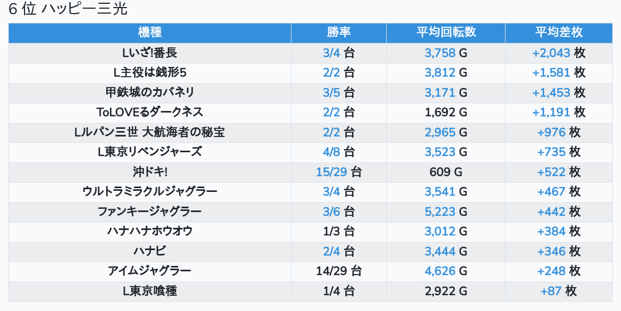Click the 平均回転数 column header
Viewport: 621px width, 311px height.
pos(446,33)
